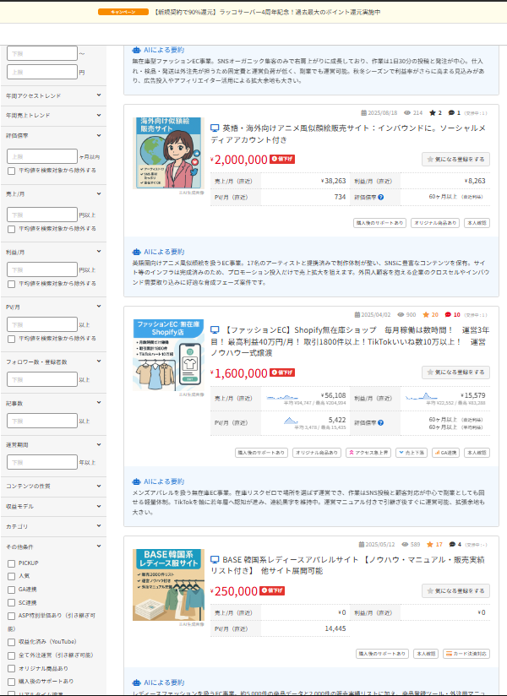Check the GA連携 filter checkbox

tap(11, 590)
